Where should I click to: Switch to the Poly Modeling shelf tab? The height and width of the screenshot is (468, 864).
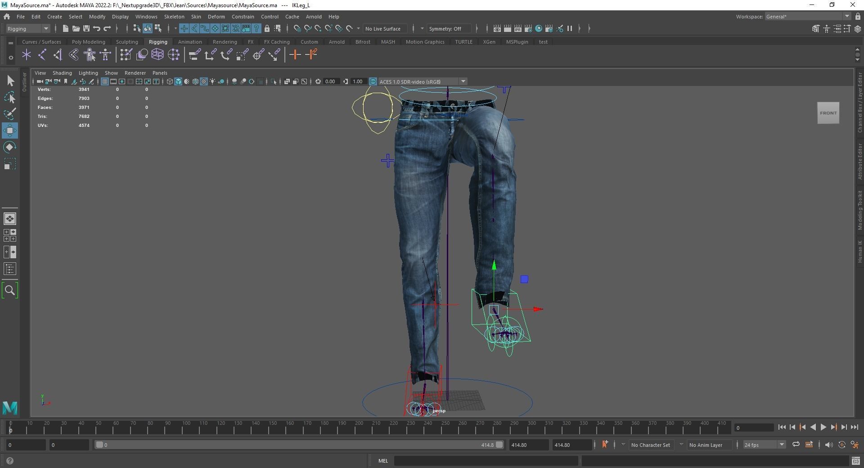tap(89, 42)
